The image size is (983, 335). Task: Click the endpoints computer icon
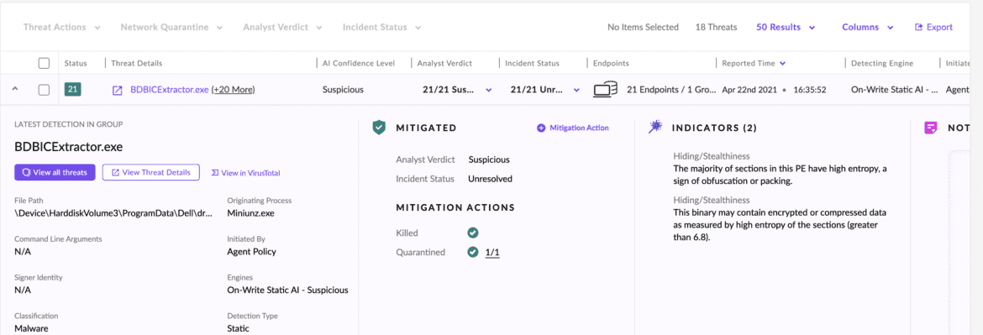point(606,90)
